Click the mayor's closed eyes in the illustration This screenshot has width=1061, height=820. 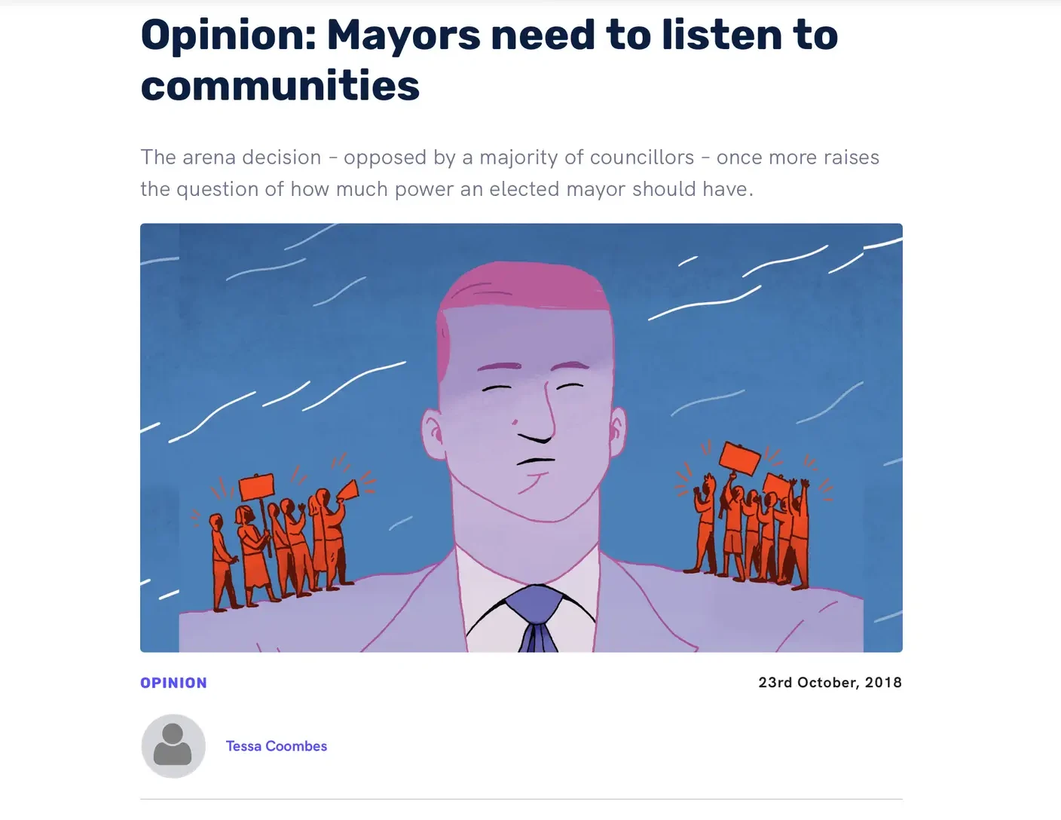click(x=533, y=387)
